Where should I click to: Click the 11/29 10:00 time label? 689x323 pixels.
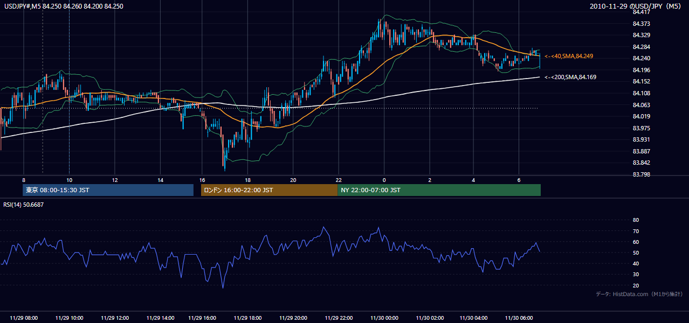69,318
